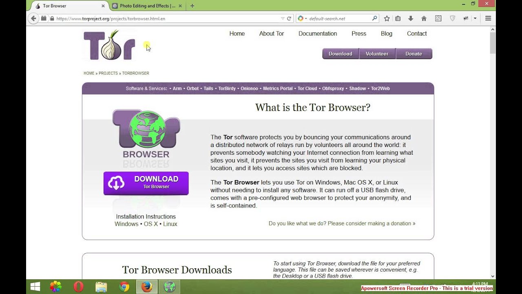
Task: Bookmark this page with the star icon
Action: [387, 18]
